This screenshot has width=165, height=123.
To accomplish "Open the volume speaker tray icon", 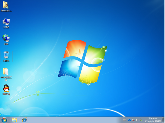I will click(x=137, y=120).
